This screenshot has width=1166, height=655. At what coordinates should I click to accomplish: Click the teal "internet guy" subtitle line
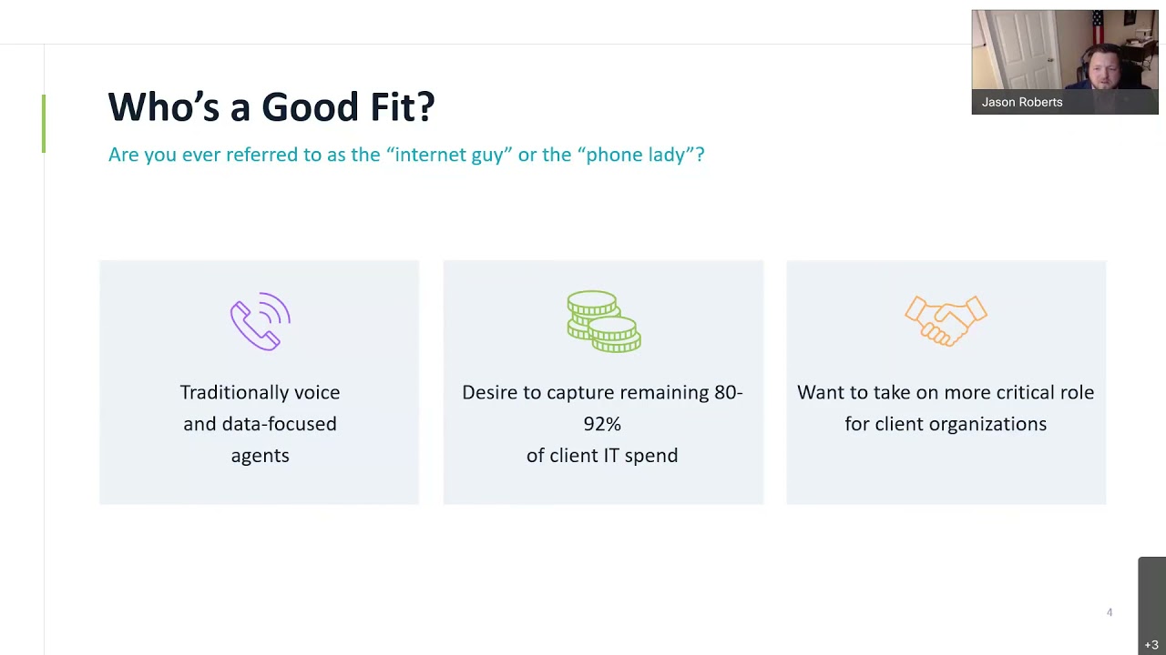(x=405, y=155)
